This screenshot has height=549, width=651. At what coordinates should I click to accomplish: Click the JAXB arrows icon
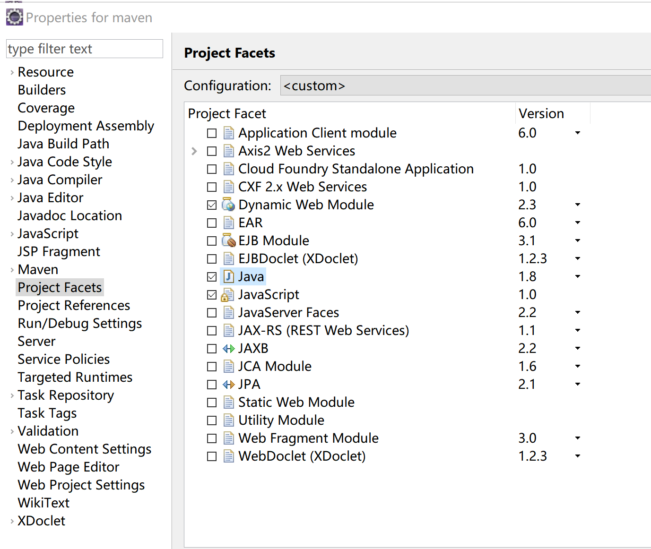228,349
